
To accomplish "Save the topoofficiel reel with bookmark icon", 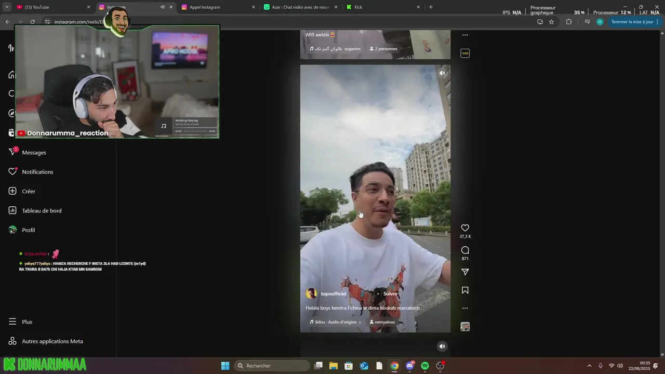I will click(465, 290).
